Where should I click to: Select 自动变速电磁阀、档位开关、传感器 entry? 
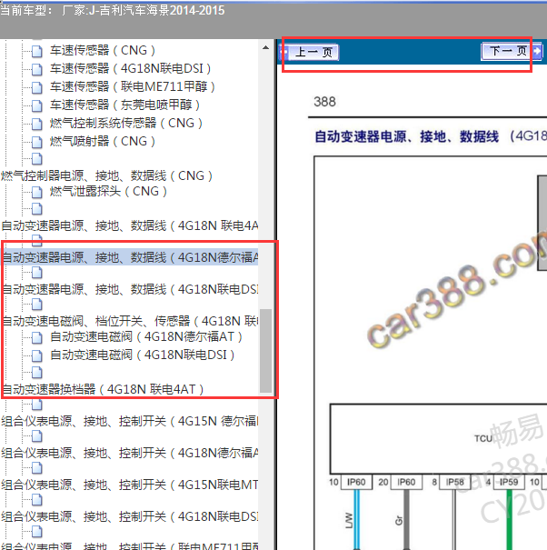click(130, 321)
